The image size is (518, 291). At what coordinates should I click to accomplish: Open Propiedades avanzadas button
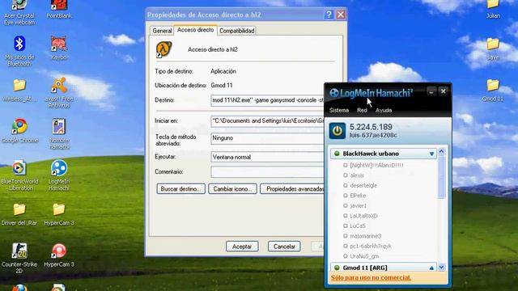tap(292, 189)
